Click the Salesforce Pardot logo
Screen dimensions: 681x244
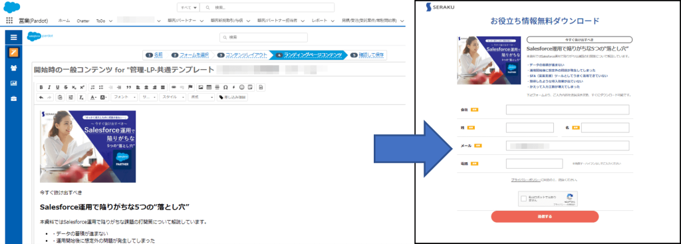coord(40,37)
